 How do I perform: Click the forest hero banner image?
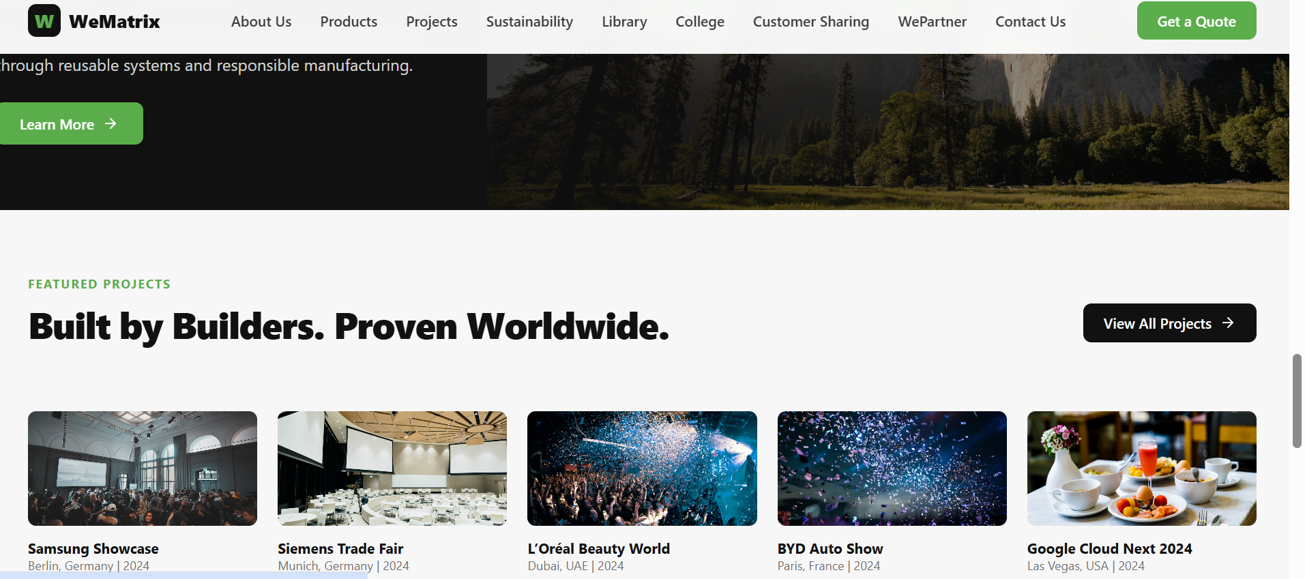point(888,132)
